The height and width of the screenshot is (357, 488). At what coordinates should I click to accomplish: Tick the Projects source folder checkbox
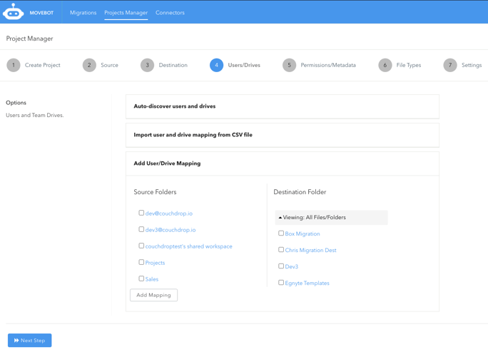[x=141, y=262]
